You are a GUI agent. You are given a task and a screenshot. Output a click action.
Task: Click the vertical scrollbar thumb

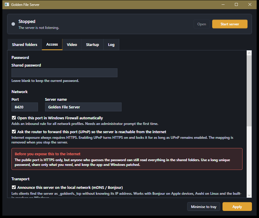point(249,91)
